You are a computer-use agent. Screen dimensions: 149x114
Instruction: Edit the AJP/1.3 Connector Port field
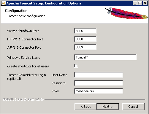85,47
